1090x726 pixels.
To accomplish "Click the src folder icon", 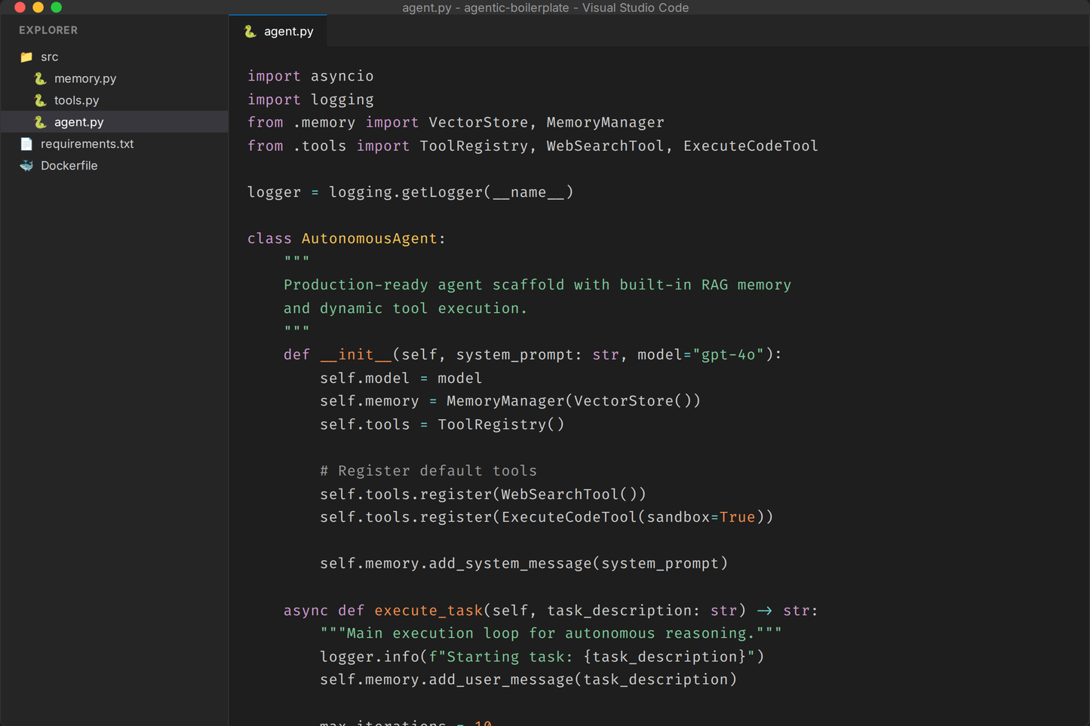I will (x=26, y=57).
